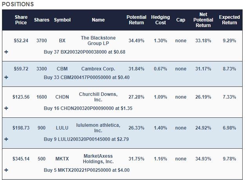The height and width of the screenshot is (180, 245).
Task: Click the BX ticker symbol
Action: click(x=62, y=41)
